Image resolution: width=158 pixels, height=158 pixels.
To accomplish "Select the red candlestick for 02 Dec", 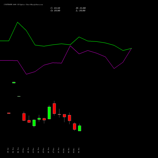I will coord(70,118).
